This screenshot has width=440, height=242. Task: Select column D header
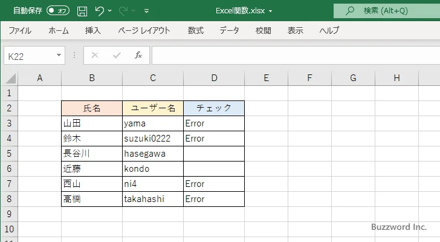(214, 77)
